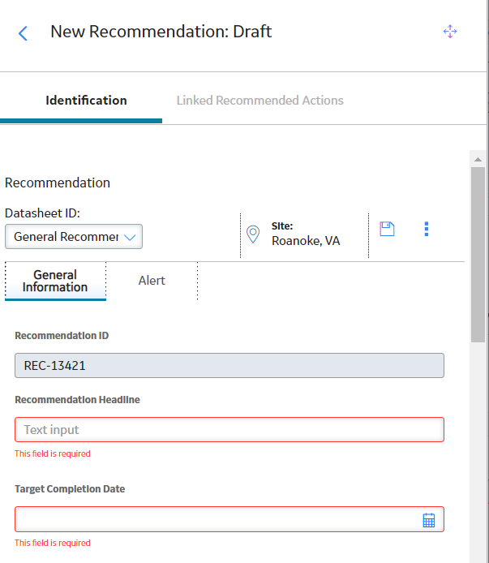Click the four-arrow expand pane icon

[x=450, y=32]
